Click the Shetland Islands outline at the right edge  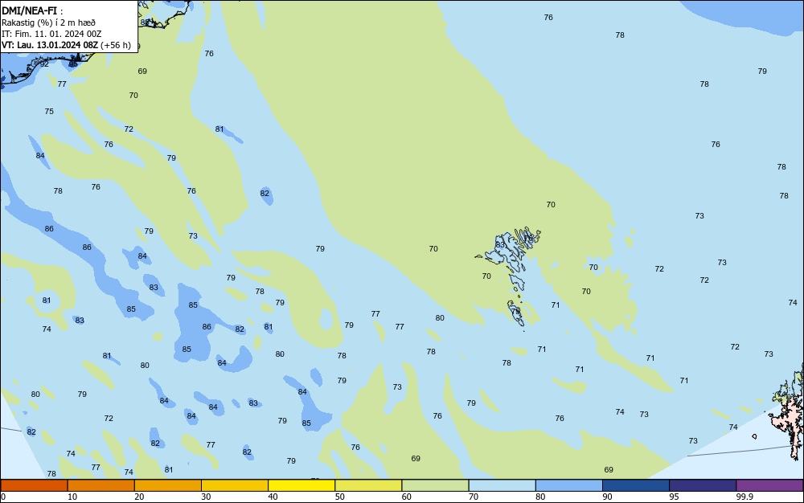(790, 410)
